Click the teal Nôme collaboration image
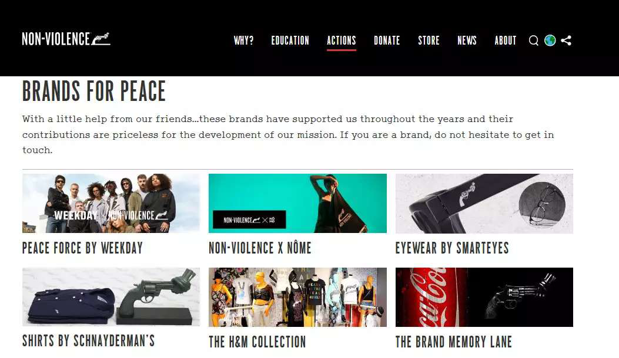Viewport: 619px width, 358px height. tap(297, 204)
